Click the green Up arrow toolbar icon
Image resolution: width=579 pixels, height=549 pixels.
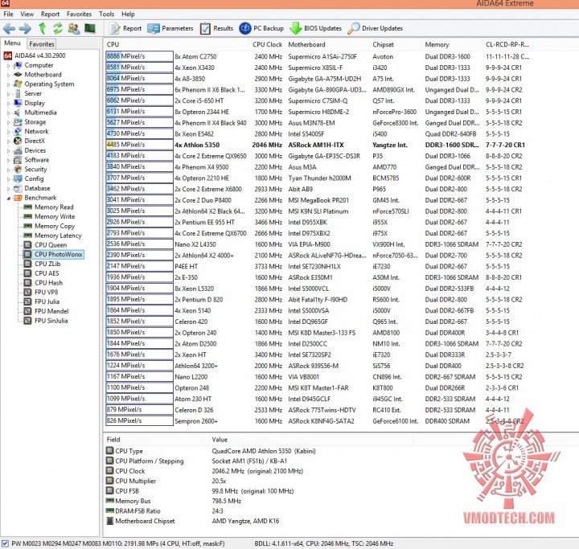pyautogui.click(x=42, y=28)
